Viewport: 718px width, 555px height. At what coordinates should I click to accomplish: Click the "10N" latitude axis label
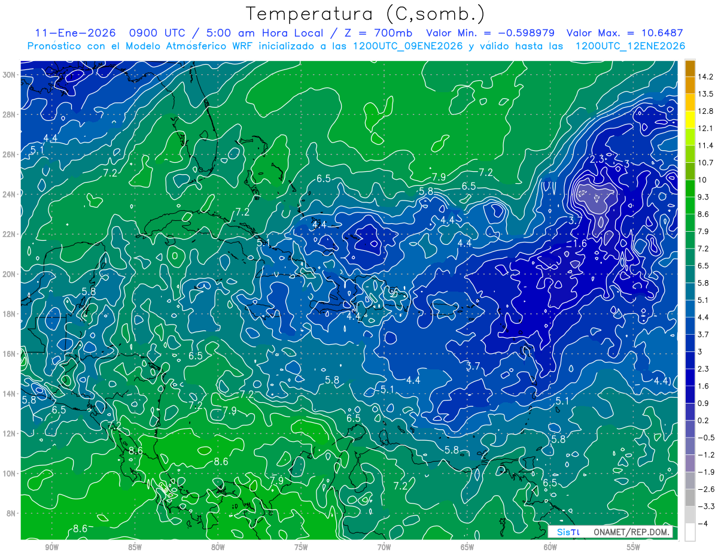[10, 474]
